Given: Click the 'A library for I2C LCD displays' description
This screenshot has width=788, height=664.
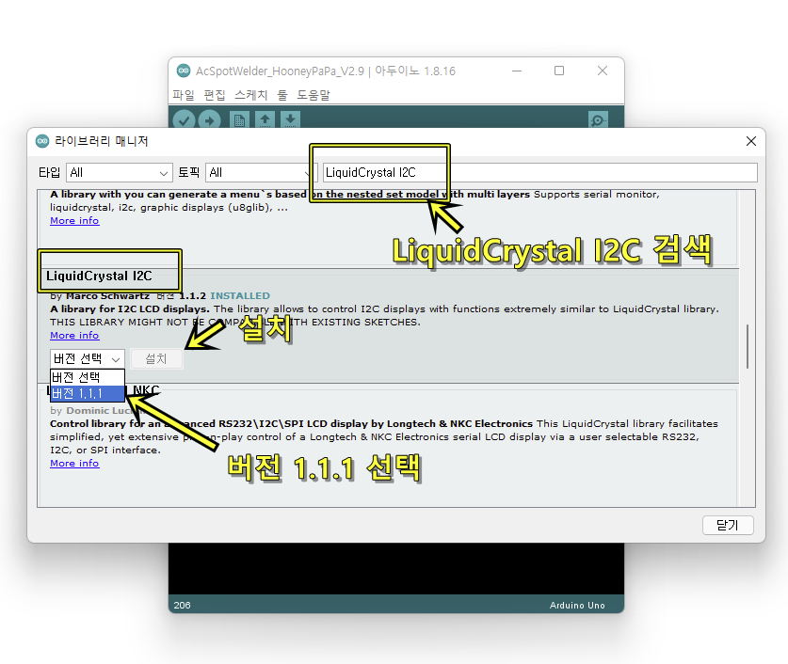Looking at the screenshot, I should click(x=130, y=309).
